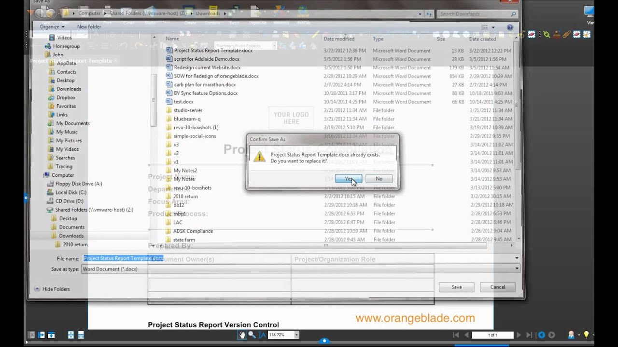
Task: Expand the Downloads breadcrumb arrow in address bar
Action: (225, 13)
